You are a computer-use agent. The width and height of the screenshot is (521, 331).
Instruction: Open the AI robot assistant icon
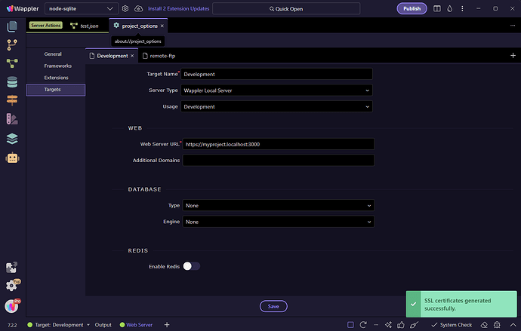click(x=12, y=158)
